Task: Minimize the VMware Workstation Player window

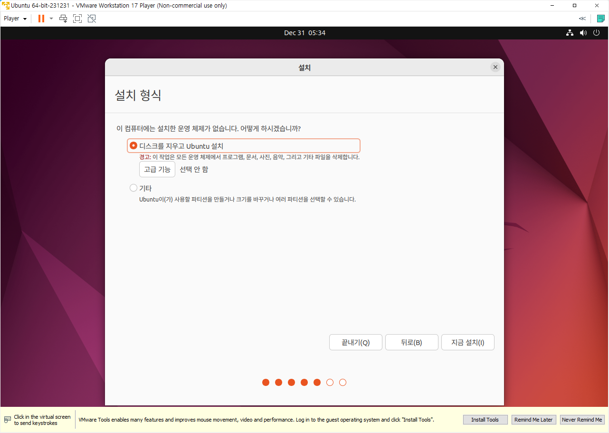Action: click(552, 5)
